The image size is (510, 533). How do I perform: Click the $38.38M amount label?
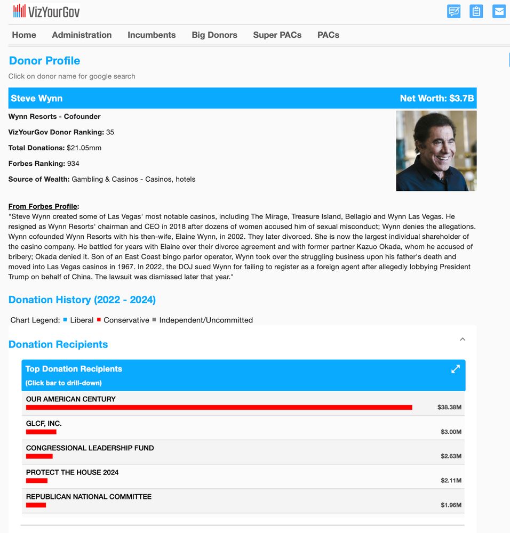(449, 407)
